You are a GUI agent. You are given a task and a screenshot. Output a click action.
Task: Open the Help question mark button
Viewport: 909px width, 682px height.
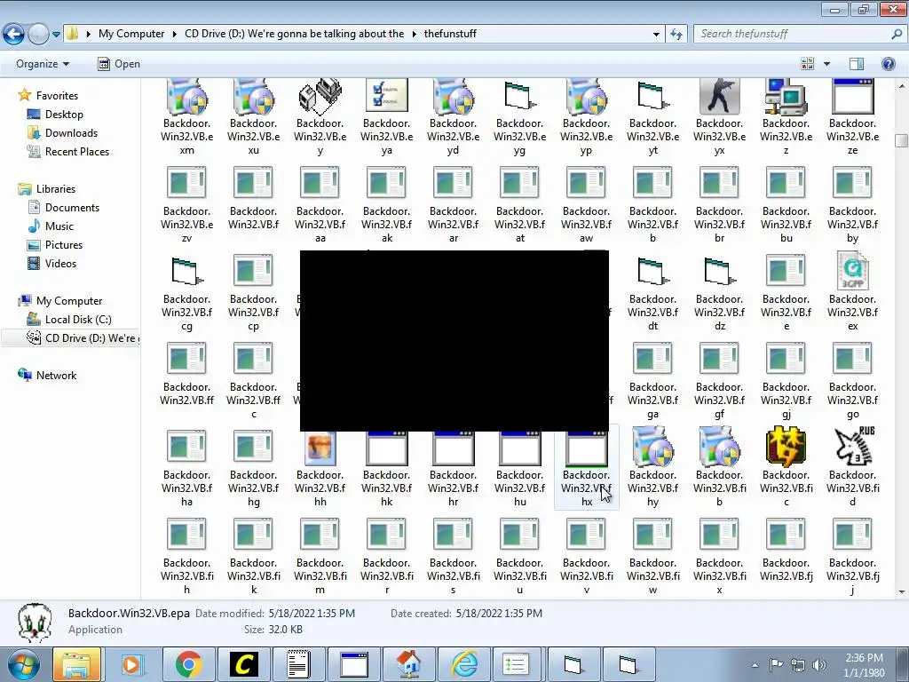point(888,64)
